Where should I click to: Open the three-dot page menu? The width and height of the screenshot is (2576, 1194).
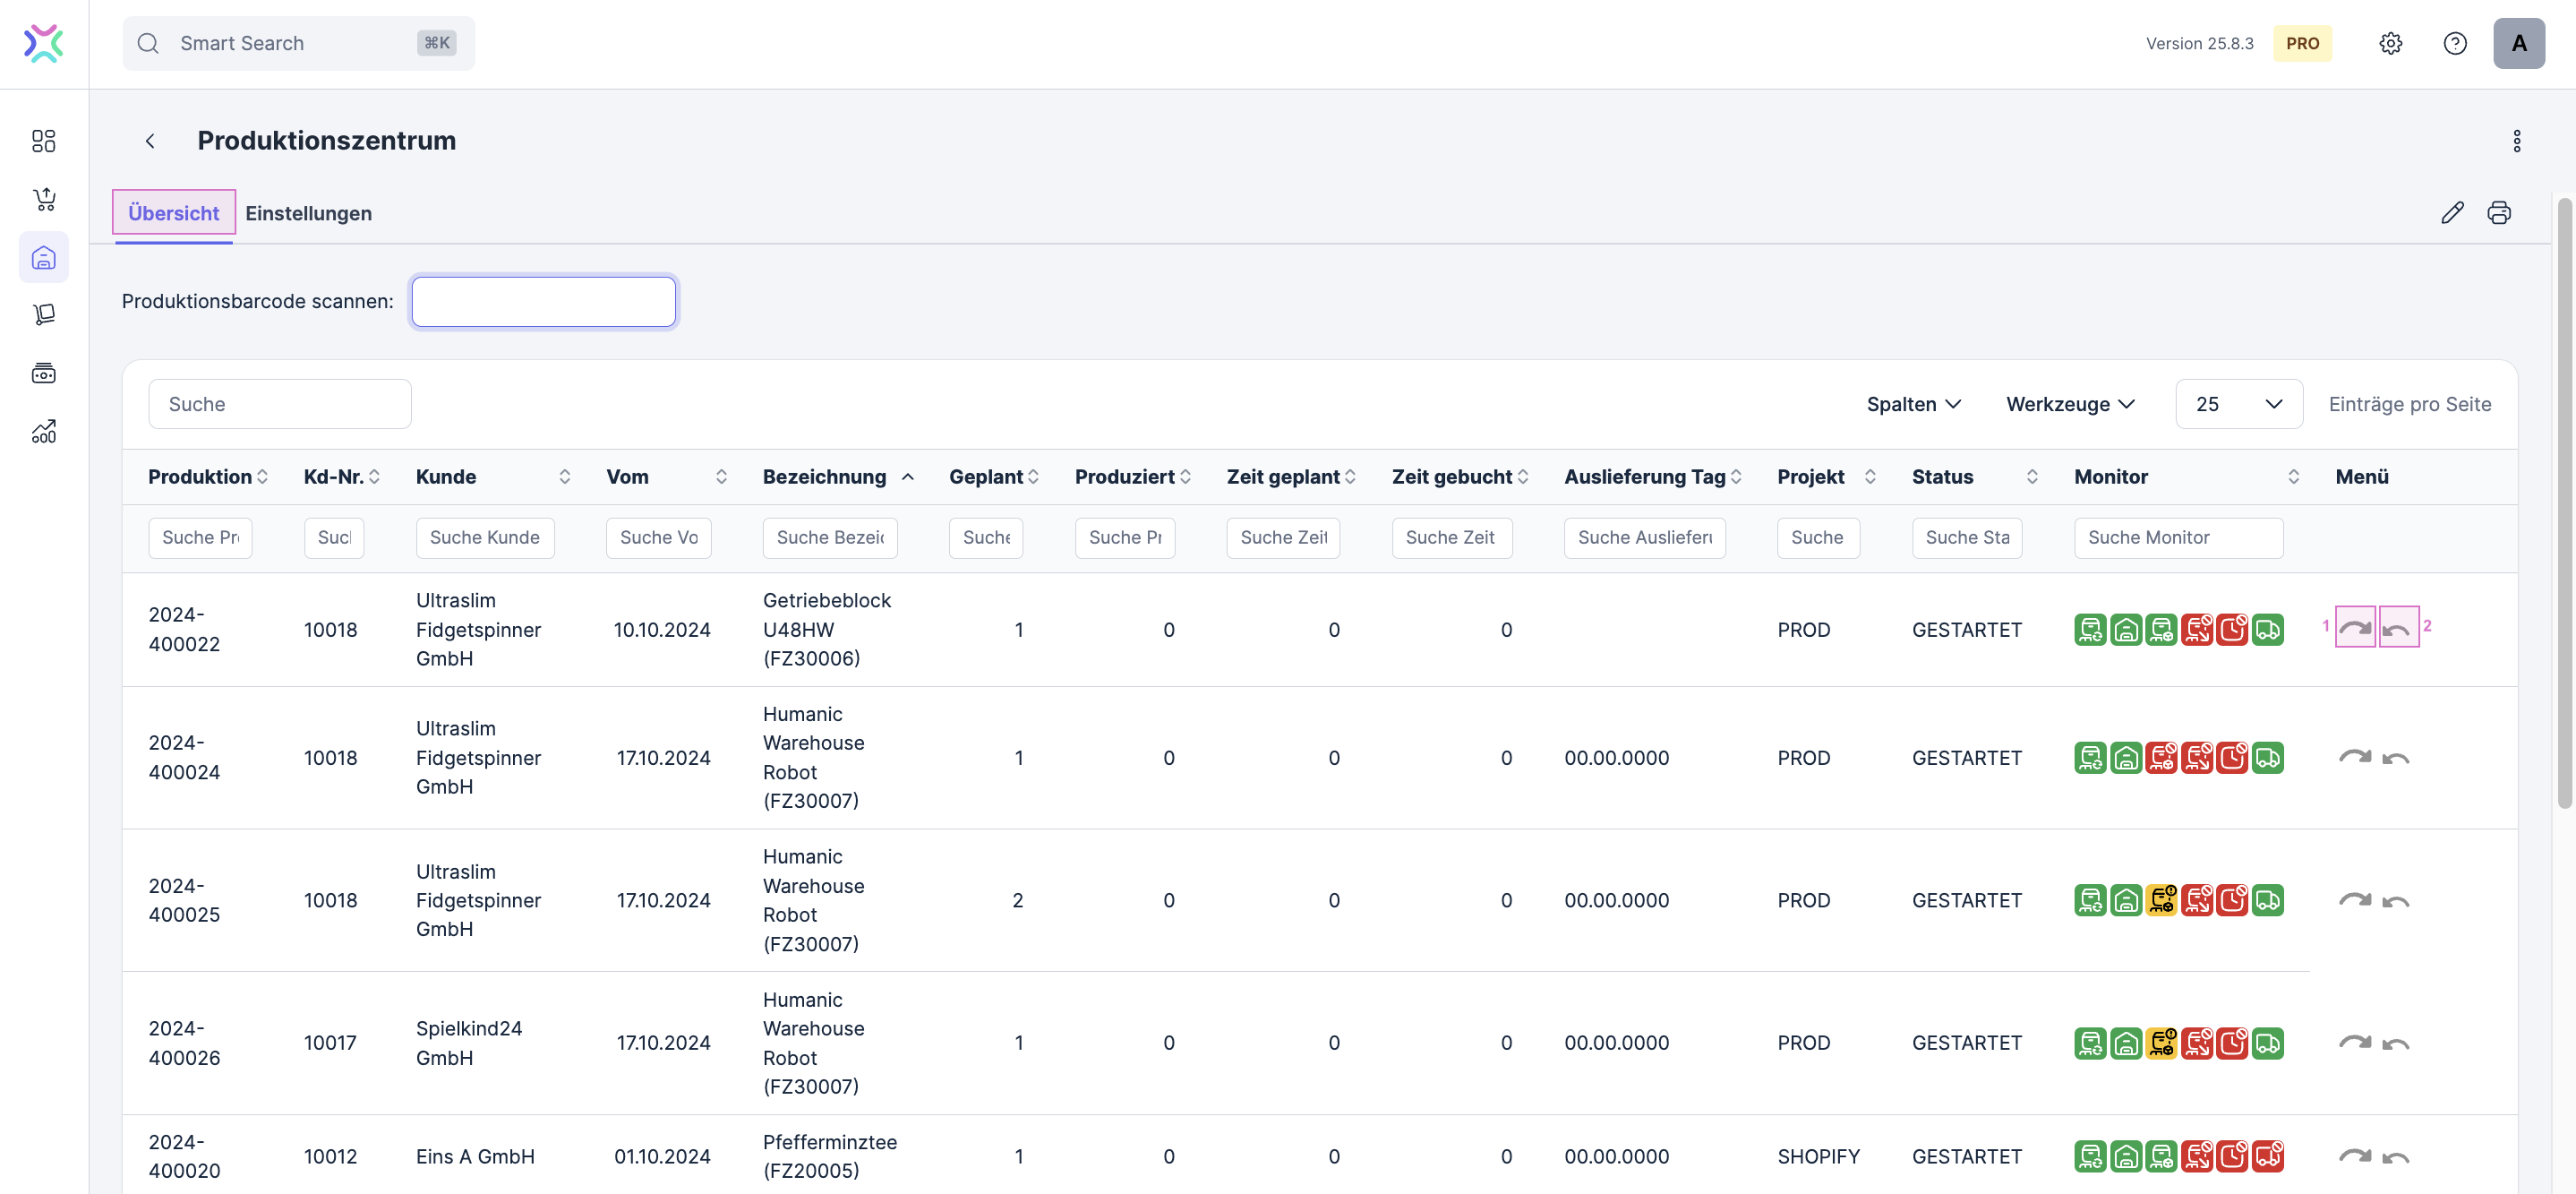pyautogui.click(x=2516, y=141)
